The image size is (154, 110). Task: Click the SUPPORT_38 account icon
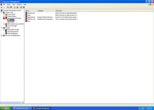[x=26, y=19]
